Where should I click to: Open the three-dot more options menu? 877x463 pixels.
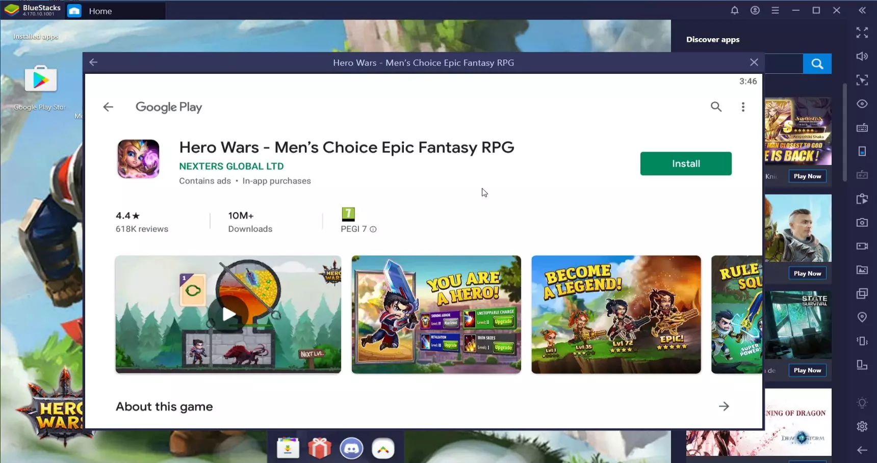[743, 107]
